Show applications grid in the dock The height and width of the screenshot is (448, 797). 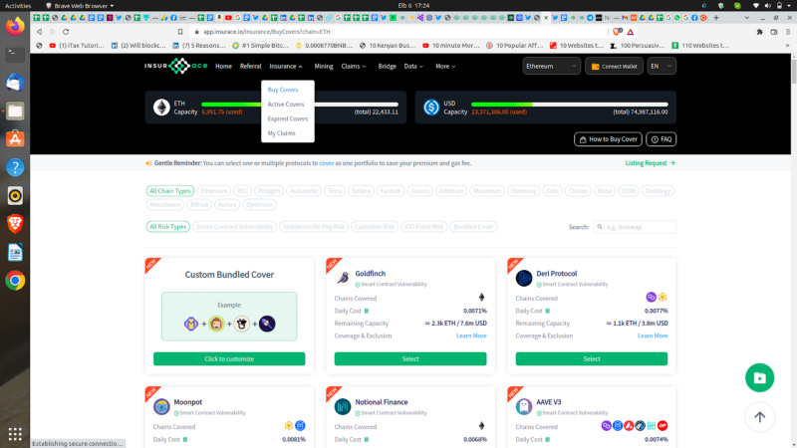click(x=15, y=433)
